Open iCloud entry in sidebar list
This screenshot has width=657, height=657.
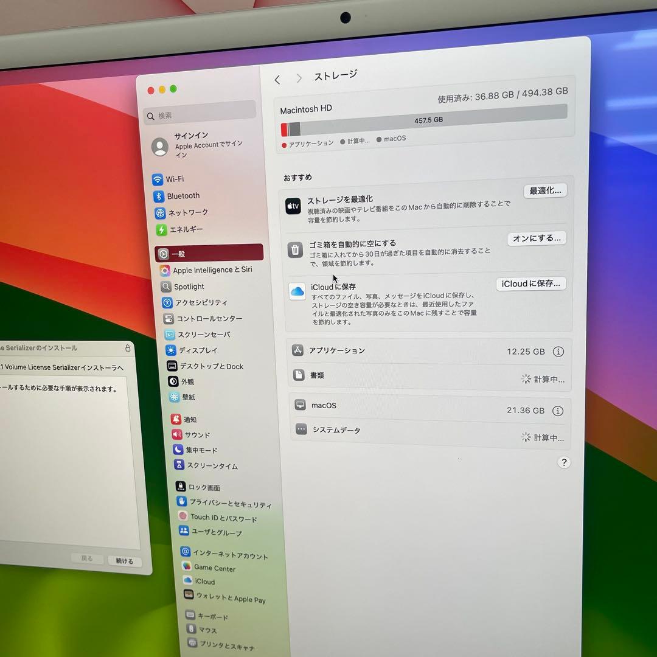[x=200, y=581]
